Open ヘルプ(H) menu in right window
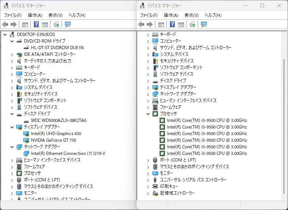288x210 pixels. click(213, 15)
